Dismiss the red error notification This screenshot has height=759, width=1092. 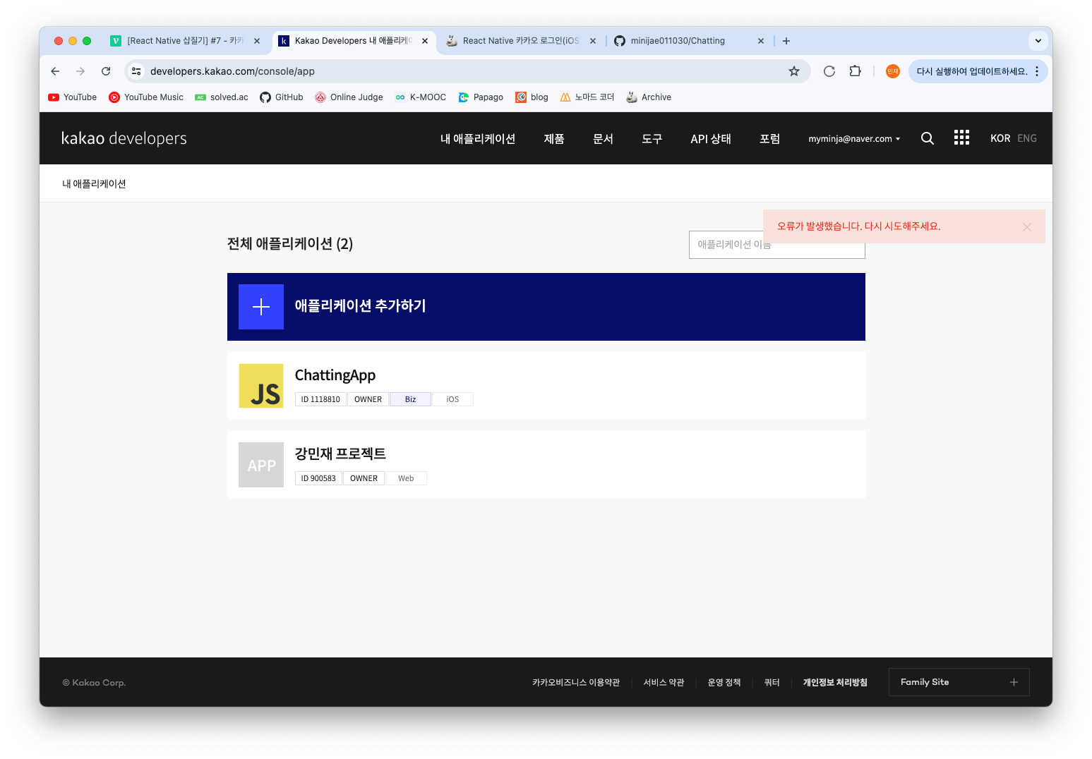pyautogui.click(x=1027, y=227)
